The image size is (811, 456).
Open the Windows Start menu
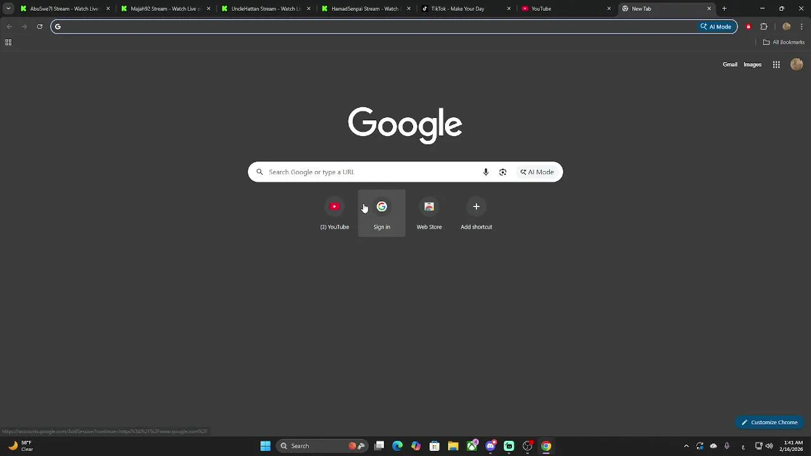[265, 446]
